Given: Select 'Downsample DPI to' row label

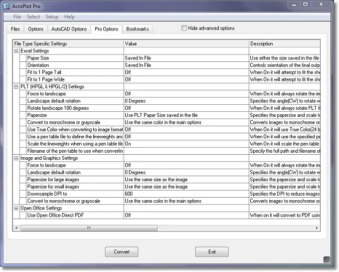Looking at the screenshot, I should (x=47, y=194).
